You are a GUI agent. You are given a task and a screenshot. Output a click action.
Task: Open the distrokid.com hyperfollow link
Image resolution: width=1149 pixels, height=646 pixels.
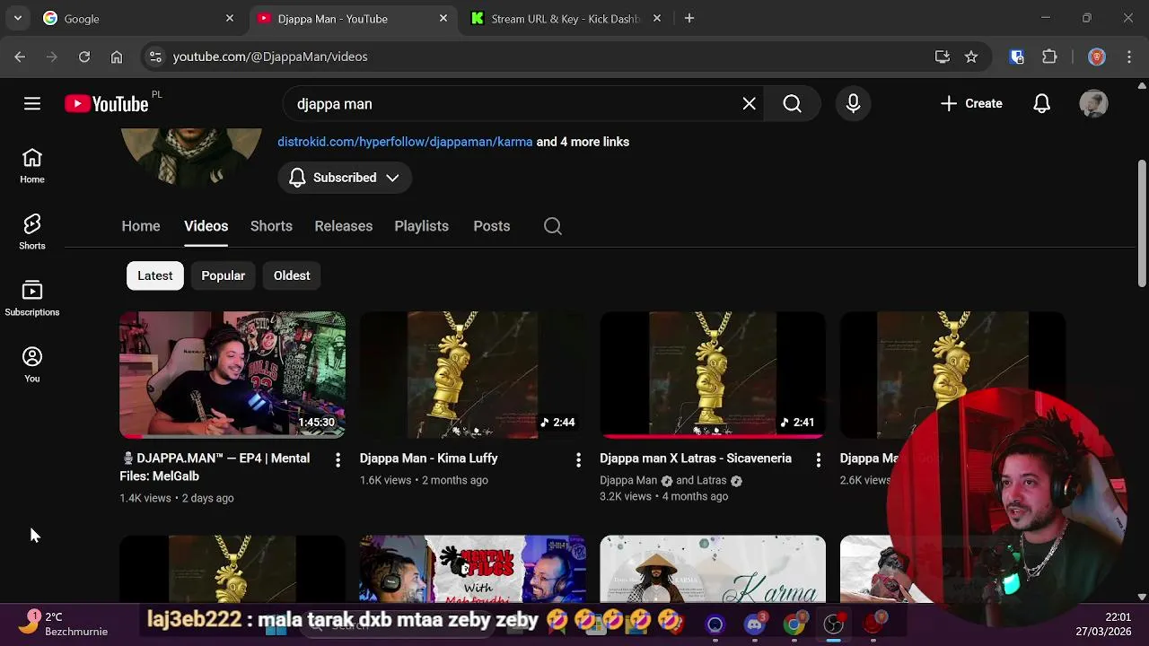pos(405,142)
